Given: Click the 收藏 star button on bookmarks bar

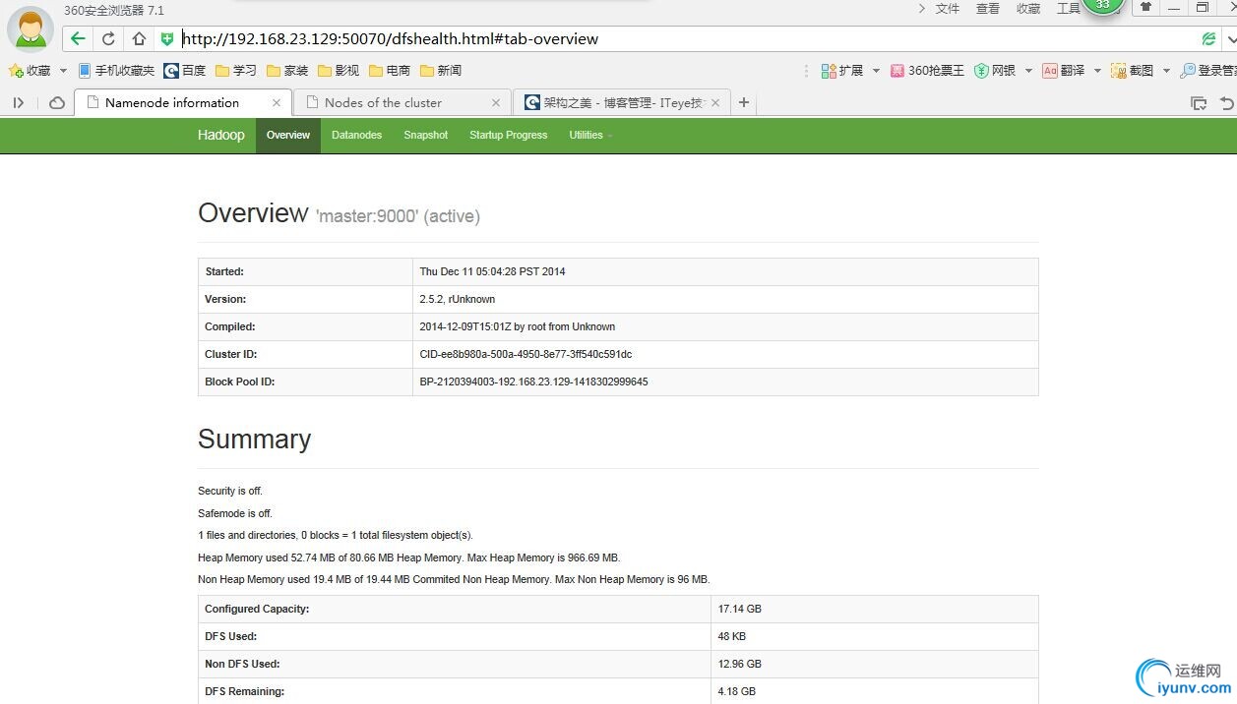Looking at the screenshot, I should point(30,71).
